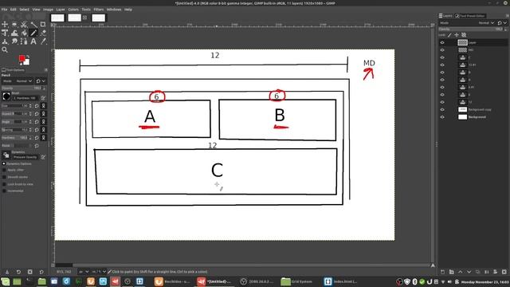
Task: Open Layers panel configuration menu button
Action: [507, 16]
